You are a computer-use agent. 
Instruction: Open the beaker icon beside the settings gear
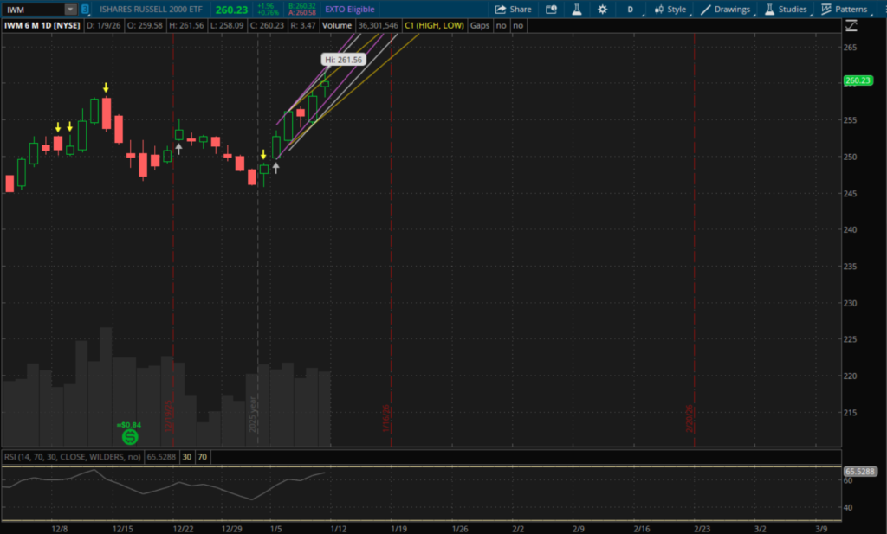[x=576, y=9]
